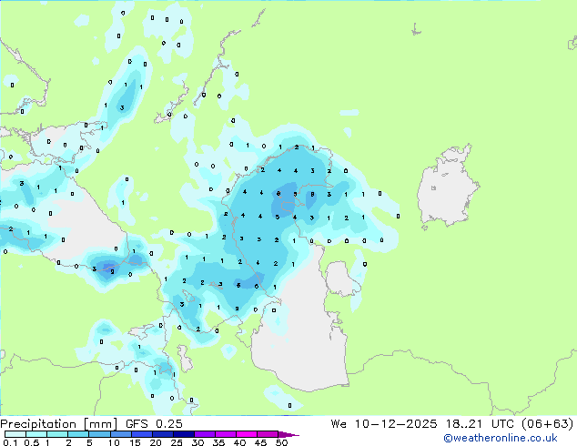Viewport: 577px width, 446px height.
Task: Click the "25" legend tick label
Action: tap(177, 442)
